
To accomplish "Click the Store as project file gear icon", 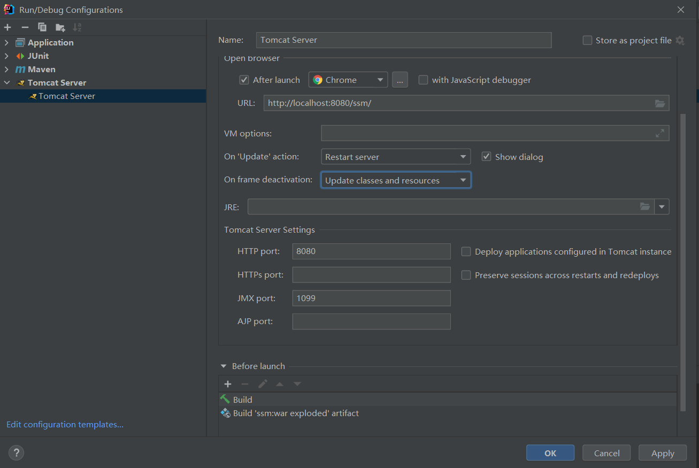I will coord(680,40).
